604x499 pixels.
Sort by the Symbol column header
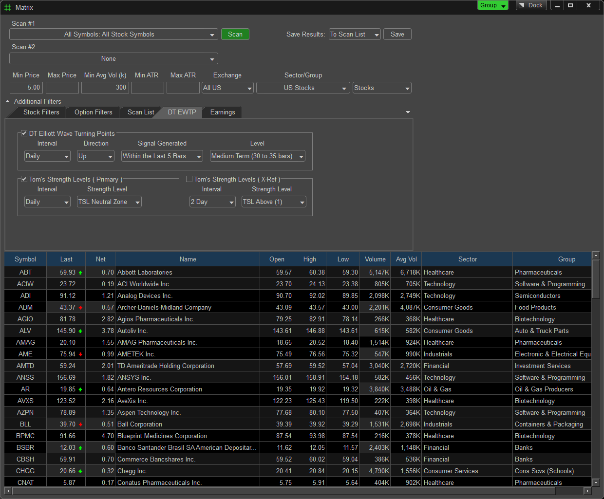25,259
